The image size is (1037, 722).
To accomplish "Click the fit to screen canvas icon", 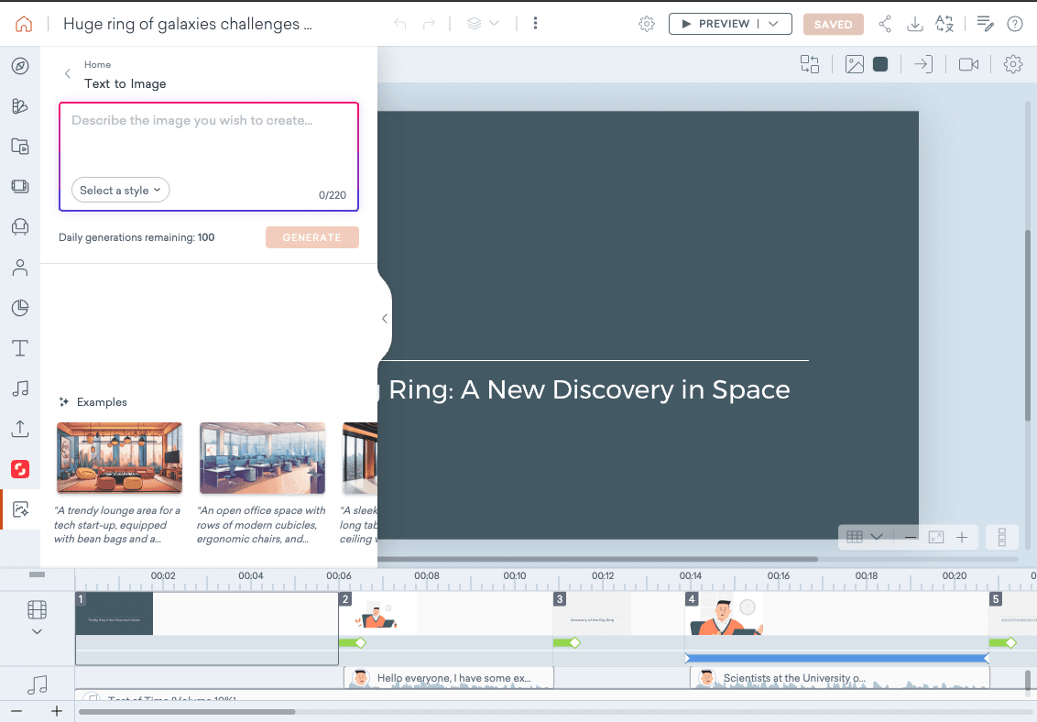I will pyautogui.click(x=936, y=537).
